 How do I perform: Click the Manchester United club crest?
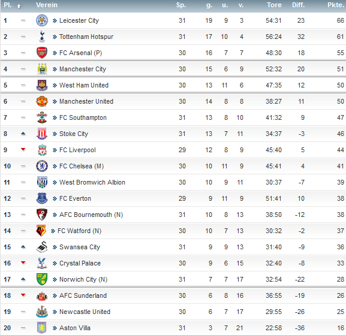click(x=42, y=101)
